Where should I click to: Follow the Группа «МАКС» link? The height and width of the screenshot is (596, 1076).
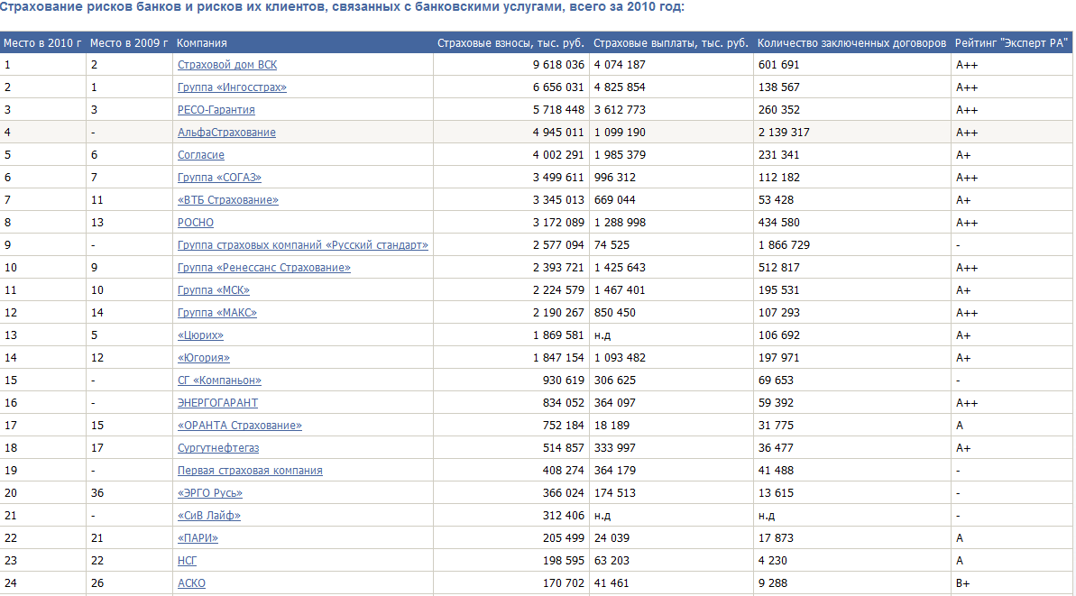click(217, 313)
